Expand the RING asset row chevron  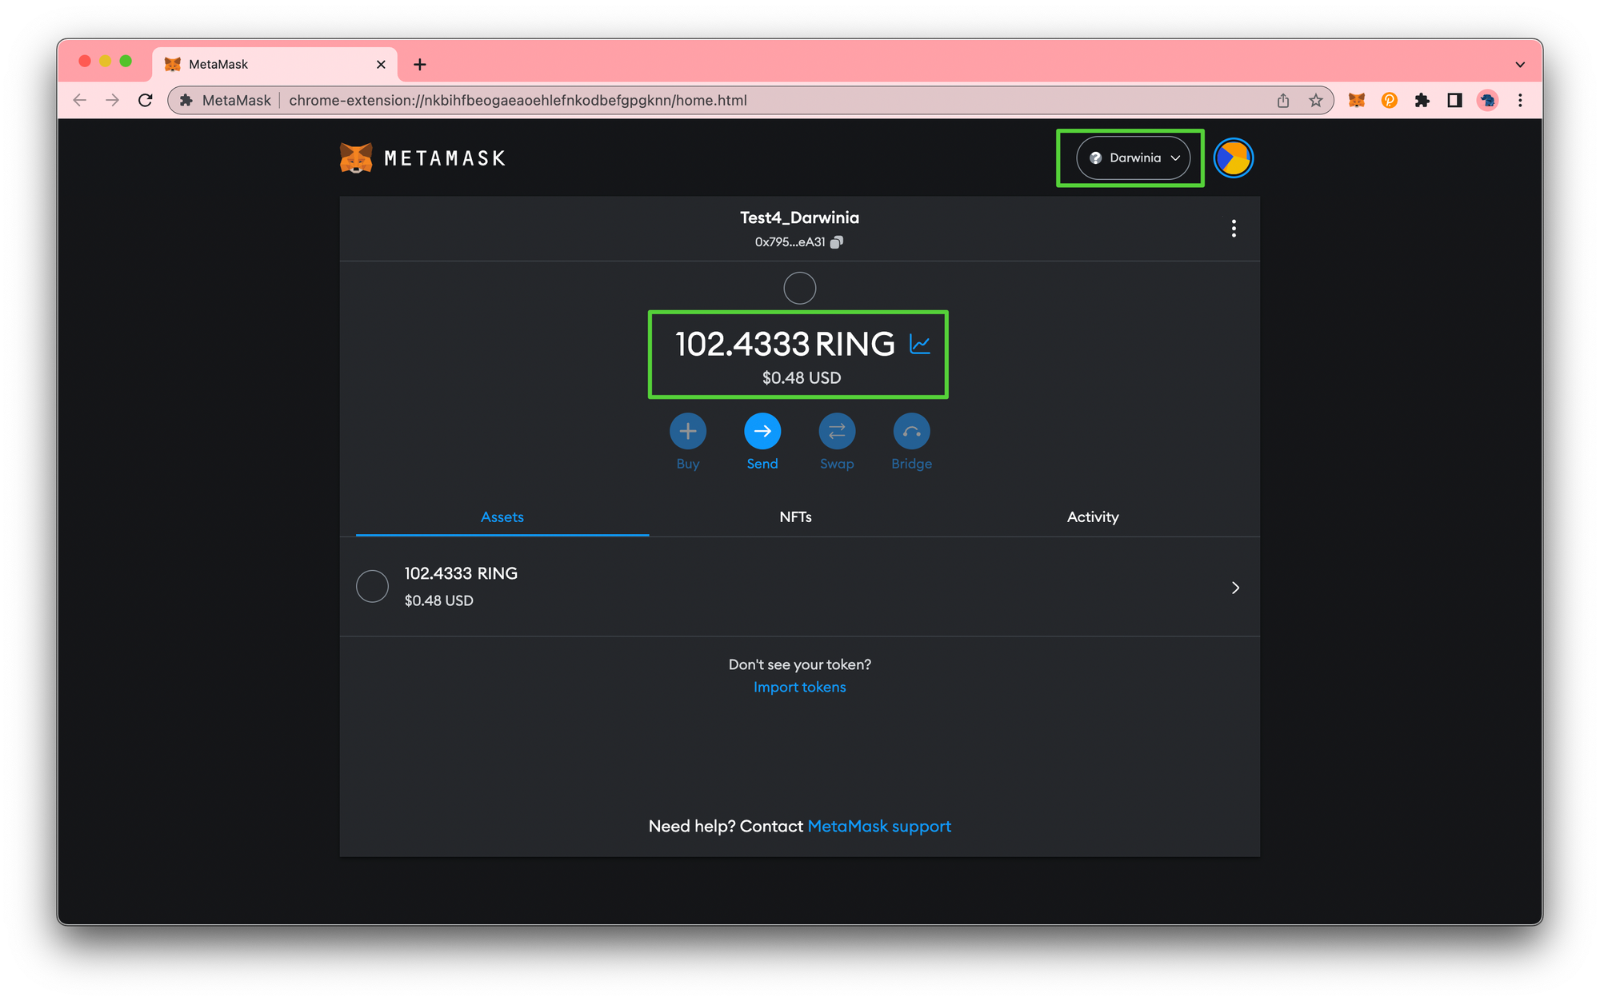(x=1235, y=588)
